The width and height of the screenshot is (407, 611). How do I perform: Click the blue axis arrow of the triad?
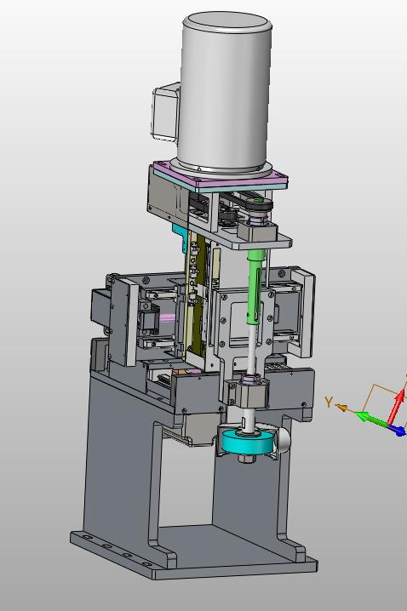point(398,431)
